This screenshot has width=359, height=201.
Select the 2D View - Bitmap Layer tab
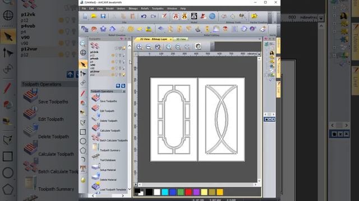[x=153, y=39]
